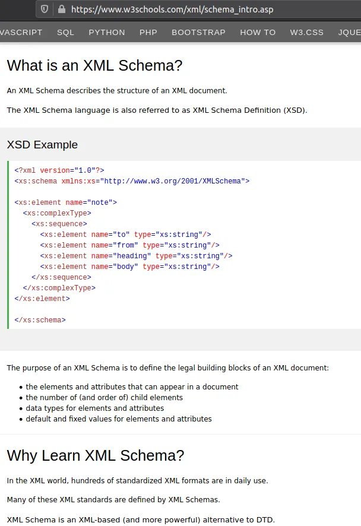Click the w3schools URL in address bar
This screenshot has height=526, width=361.
(172, 9)
